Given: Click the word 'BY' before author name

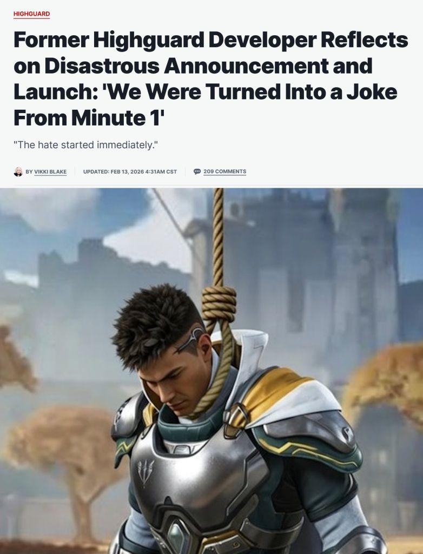Looking at the screenshot, I should coord(29,172).
